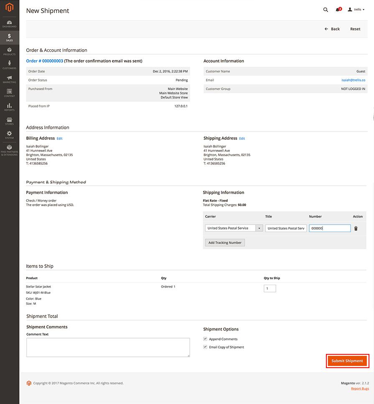Open the Stores sidebar section
The height and width of the screenshot is (404, 374).
[9, 121]
